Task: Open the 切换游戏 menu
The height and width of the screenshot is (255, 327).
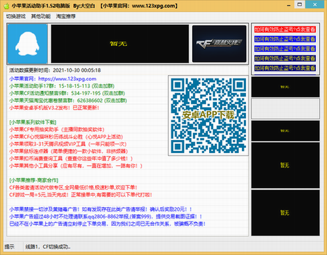Action: pos(16,16)
